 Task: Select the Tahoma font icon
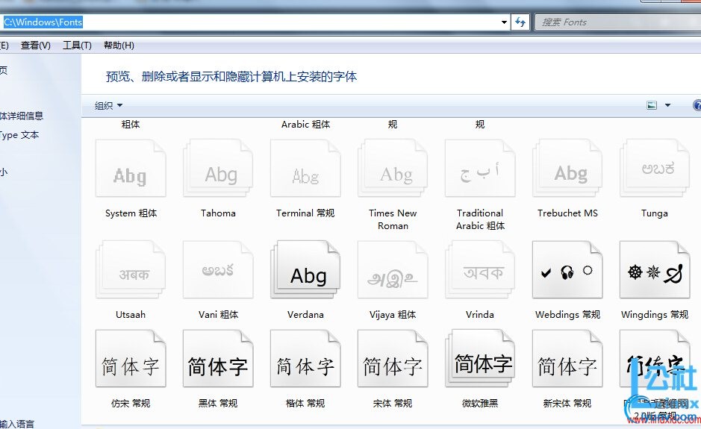(218, 168)
